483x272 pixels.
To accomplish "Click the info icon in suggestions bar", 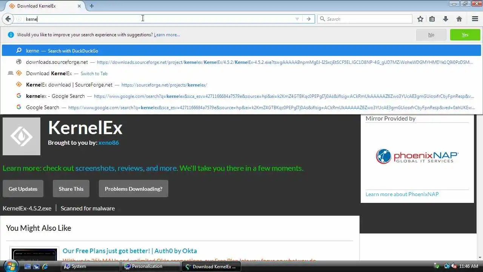I will point(11,35).
